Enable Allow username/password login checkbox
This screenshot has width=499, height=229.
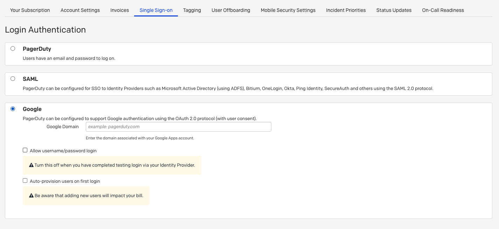click(25, 150)
